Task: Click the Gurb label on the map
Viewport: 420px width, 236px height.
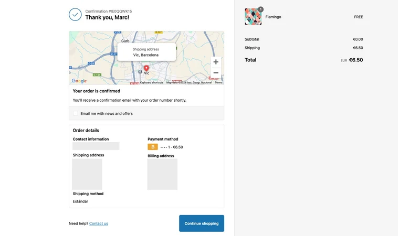Action: point(125,41)
